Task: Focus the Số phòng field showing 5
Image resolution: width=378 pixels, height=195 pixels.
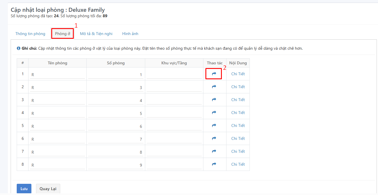Action: tap(116, 113)
